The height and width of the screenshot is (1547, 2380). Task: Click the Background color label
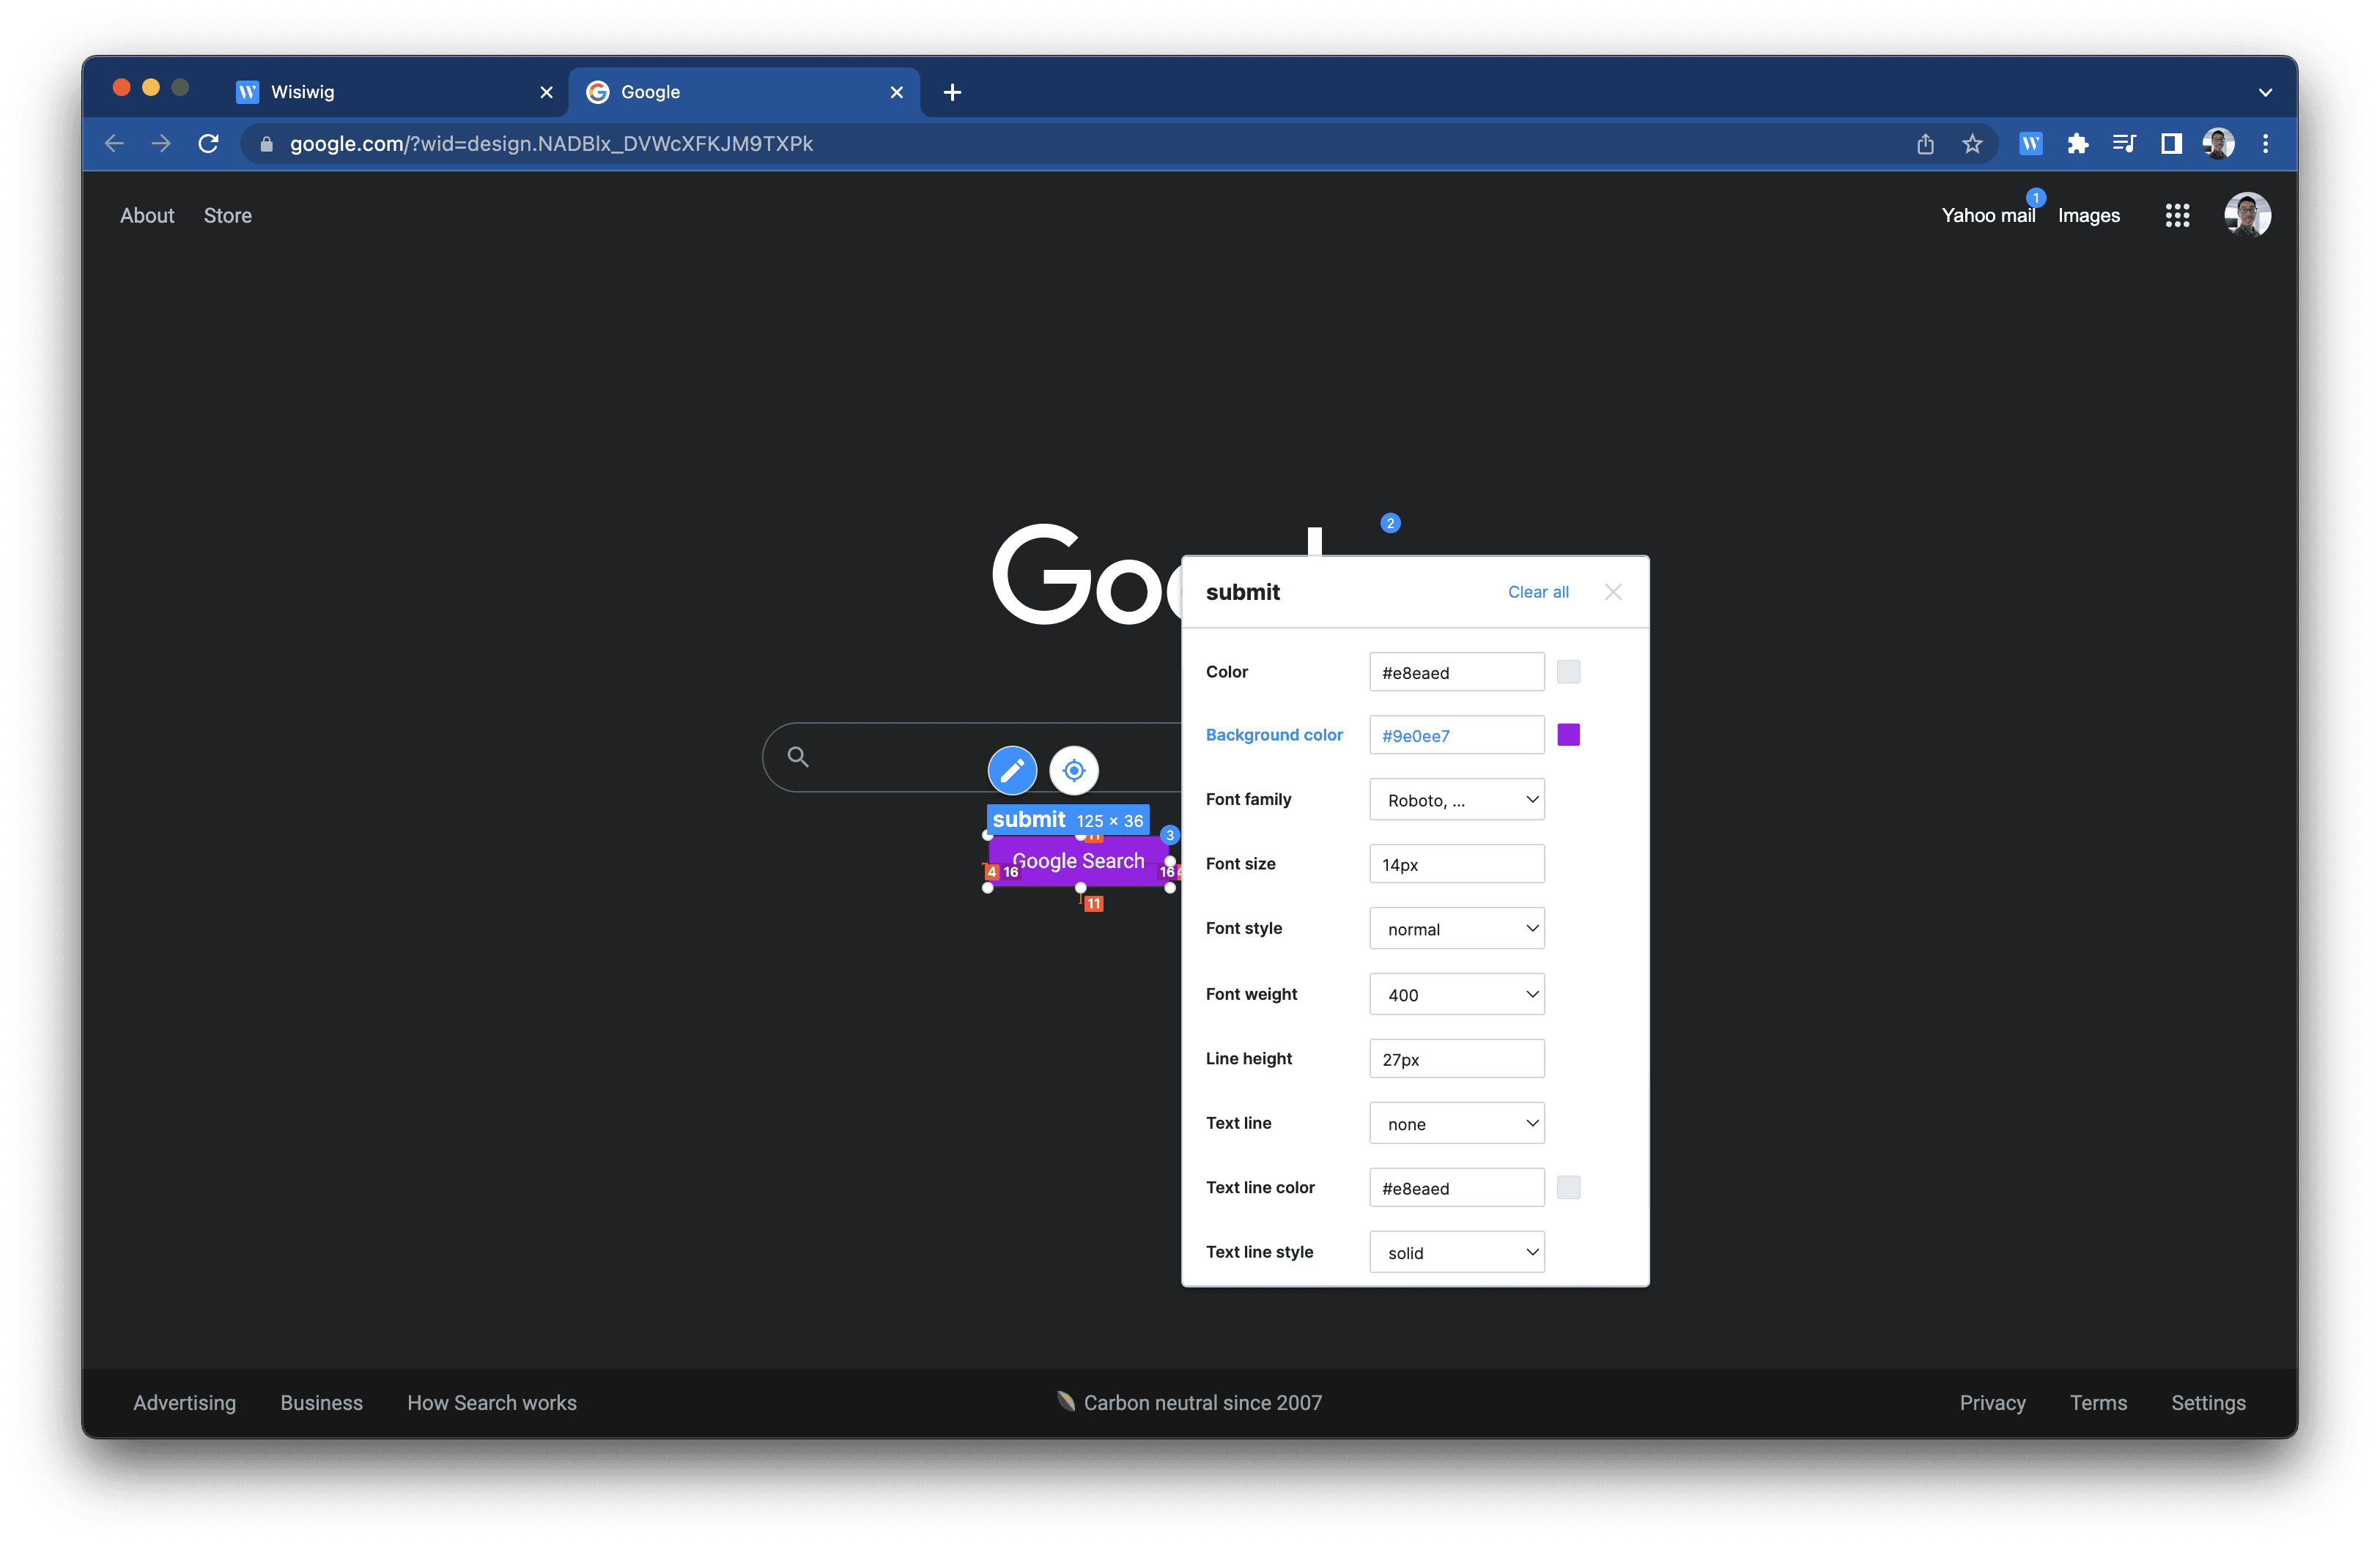[x=1274, y=735]
